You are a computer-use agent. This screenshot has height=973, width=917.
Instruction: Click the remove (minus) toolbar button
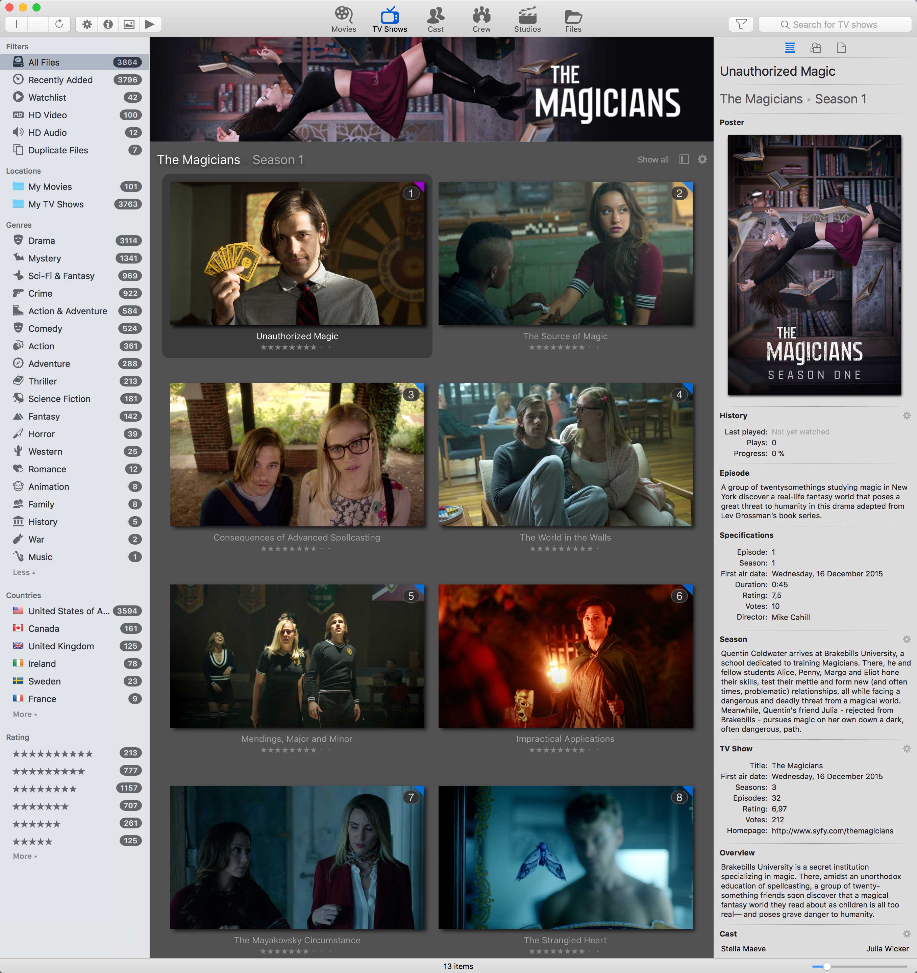38,24
